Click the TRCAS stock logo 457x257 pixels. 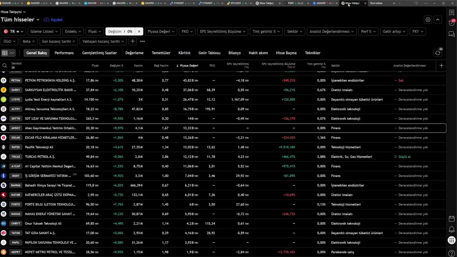pos(4,157)
